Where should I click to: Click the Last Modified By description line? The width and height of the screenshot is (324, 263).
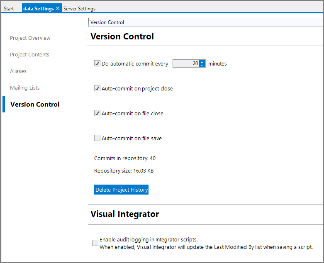tap(206, 247)
